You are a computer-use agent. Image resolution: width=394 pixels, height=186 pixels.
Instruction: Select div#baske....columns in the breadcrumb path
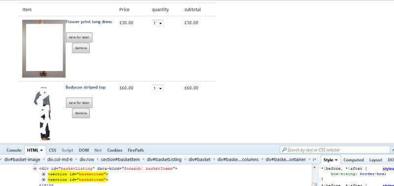238,159
